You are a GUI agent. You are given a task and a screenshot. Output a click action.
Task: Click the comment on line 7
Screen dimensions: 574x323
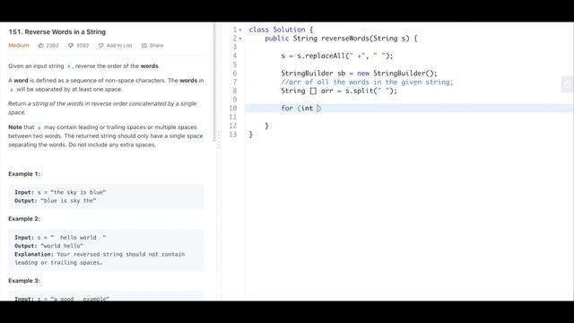(367, 82)
